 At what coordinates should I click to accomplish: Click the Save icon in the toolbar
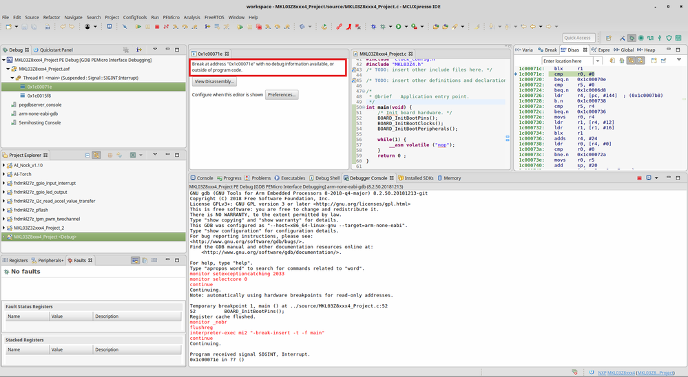coord(23,27)
